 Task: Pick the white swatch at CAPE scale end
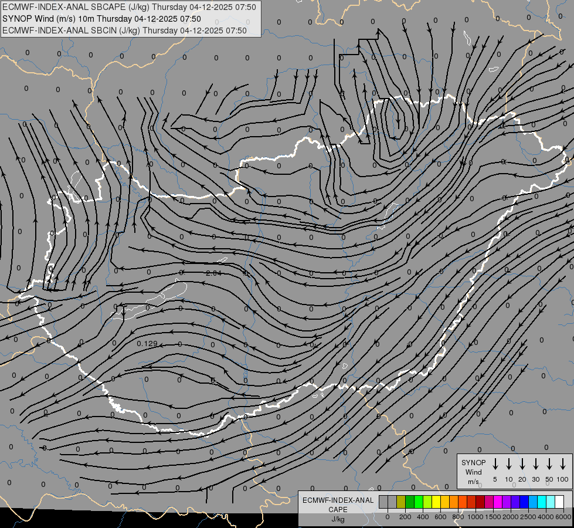tap(559, 502)
